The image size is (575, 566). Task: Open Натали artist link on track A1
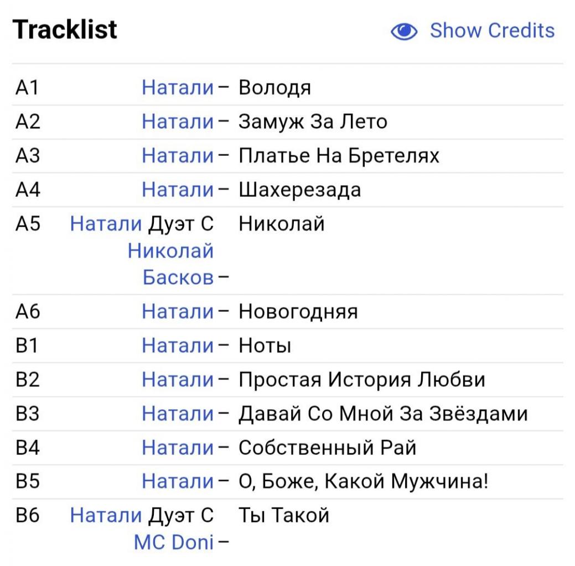pos(178,88)
